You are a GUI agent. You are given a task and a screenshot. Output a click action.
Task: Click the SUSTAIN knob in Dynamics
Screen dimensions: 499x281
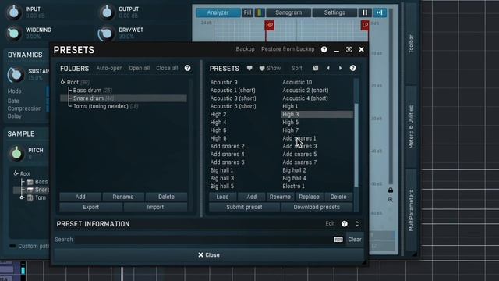[16, 75]
